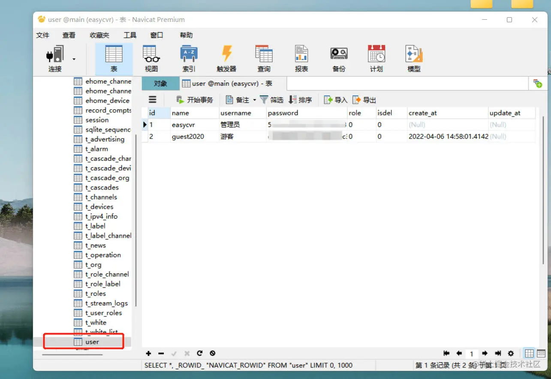Expand the 连接 dropdown arrow
551x379 pixels.
click(x=74, y=59)
